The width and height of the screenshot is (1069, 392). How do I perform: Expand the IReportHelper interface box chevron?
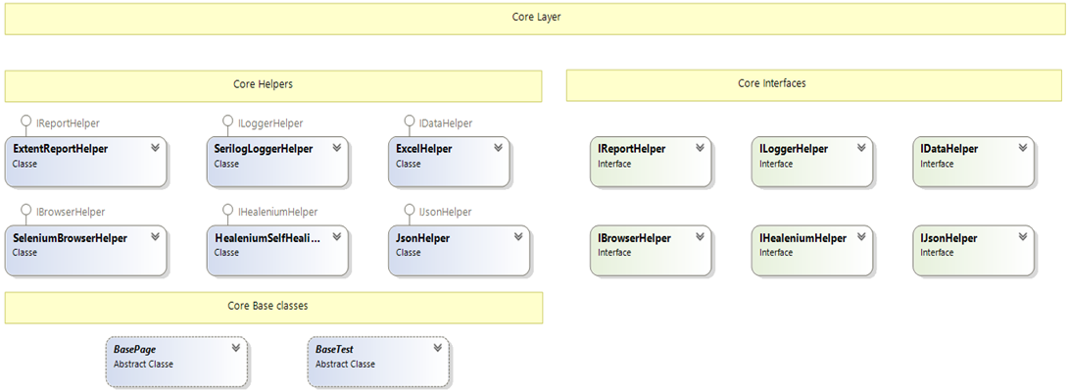[701, 147]
